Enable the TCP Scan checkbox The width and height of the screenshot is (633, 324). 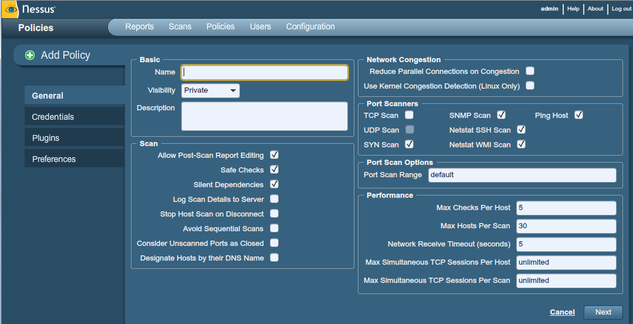click(x=409, y=115)
